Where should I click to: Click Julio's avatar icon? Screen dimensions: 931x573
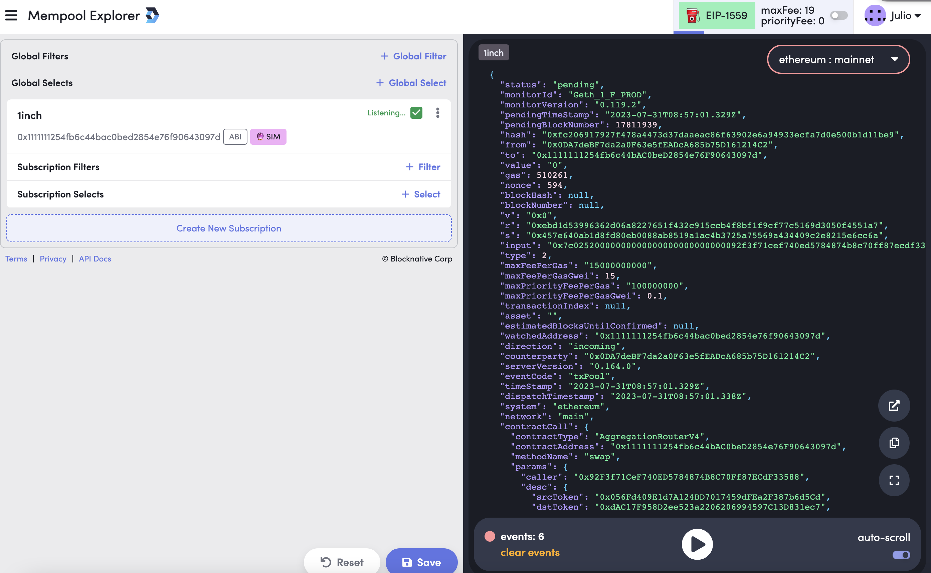click(x=875, y=16)
